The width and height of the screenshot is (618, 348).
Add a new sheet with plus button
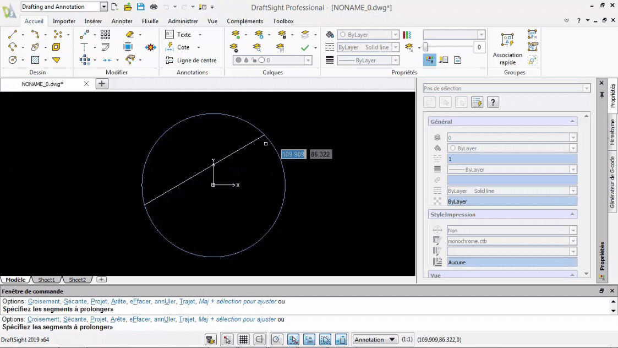click(x=101, y=279)
